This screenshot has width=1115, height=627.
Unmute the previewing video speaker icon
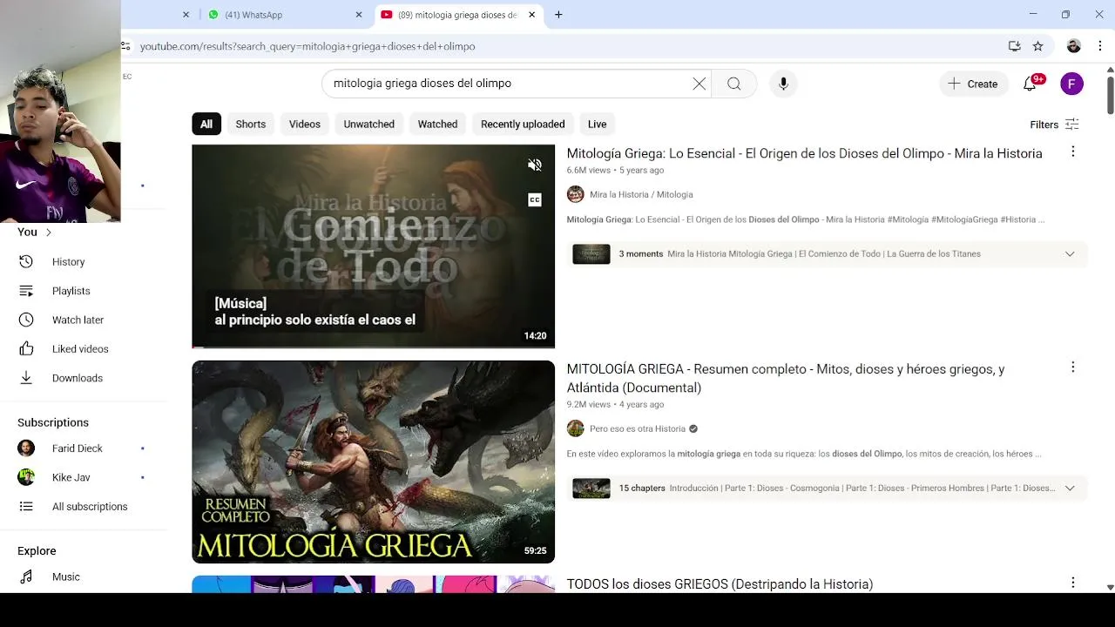coord(535,165)
